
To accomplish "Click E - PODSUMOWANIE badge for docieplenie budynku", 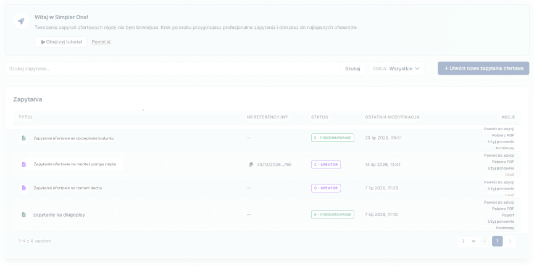I will pos(332,138).
